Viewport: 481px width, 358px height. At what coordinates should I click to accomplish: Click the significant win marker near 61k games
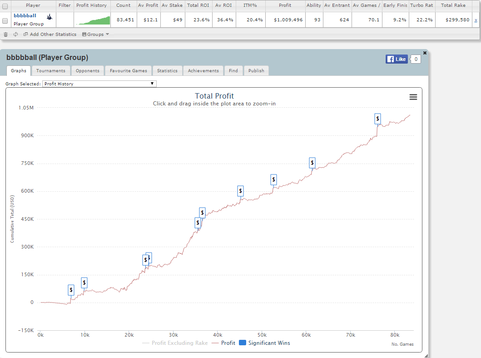312,163
